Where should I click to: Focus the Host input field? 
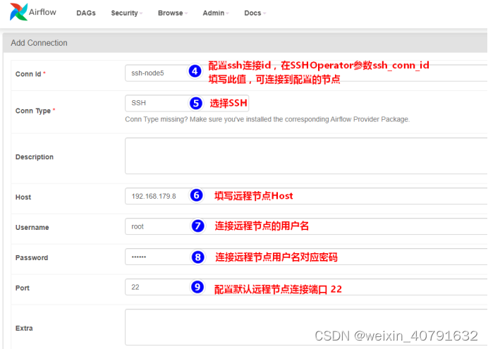306,196
